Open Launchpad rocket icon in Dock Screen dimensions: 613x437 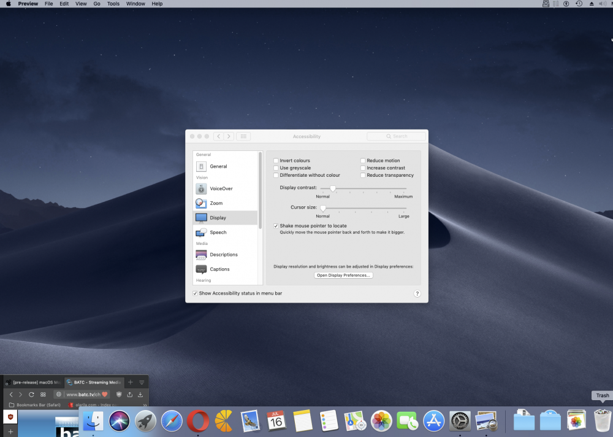tap(145, 421)
